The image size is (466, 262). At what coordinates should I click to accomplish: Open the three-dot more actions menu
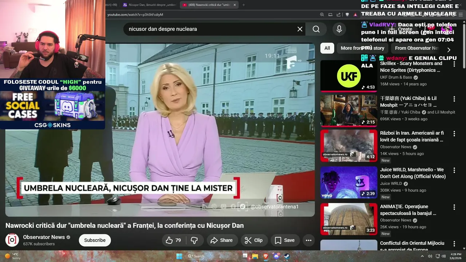pos(308,240)
